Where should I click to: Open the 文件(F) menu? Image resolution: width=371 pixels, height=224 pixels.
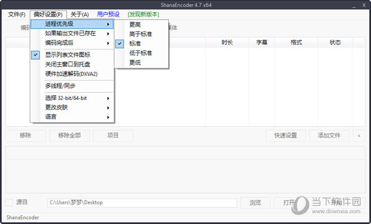(x=17, y=15)
